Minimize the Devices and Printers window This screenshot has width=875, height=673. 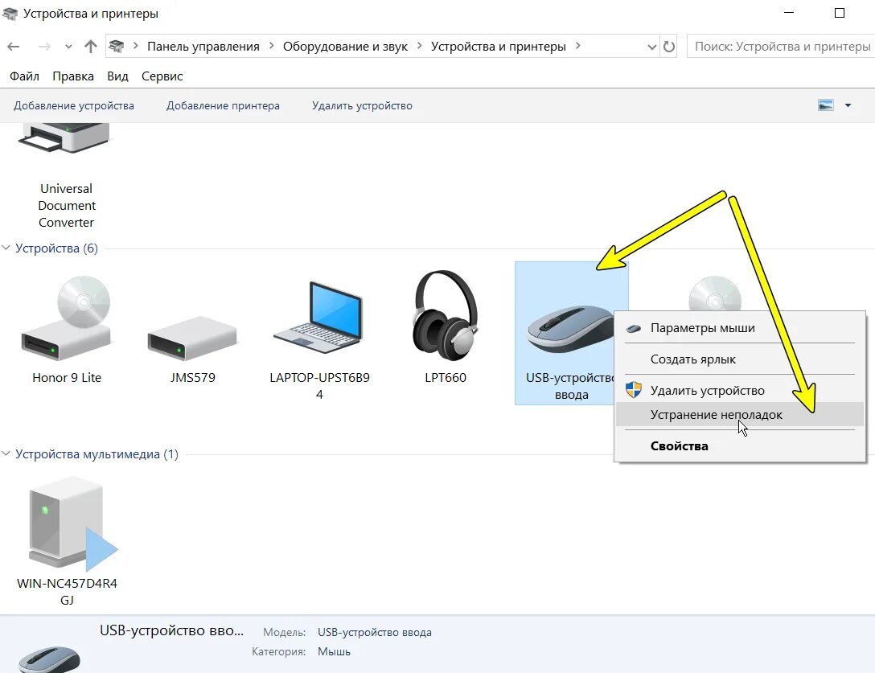(x=789, y=13)
